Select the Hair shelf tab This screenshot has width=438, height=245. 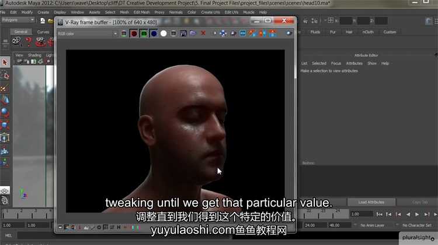click(x=349, y=32)
